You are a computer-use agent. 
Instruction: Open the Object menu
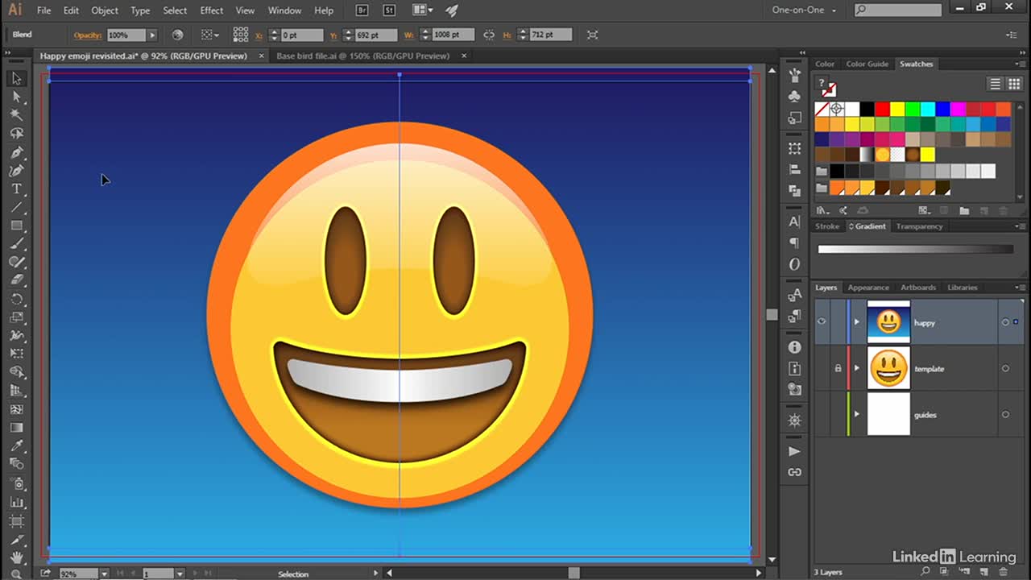coord(105,10)
